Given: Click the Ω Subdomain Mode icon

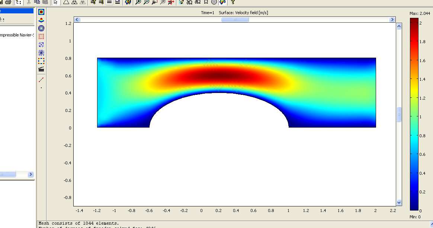Looking at the screenshot, I should (x=206, y=2).
